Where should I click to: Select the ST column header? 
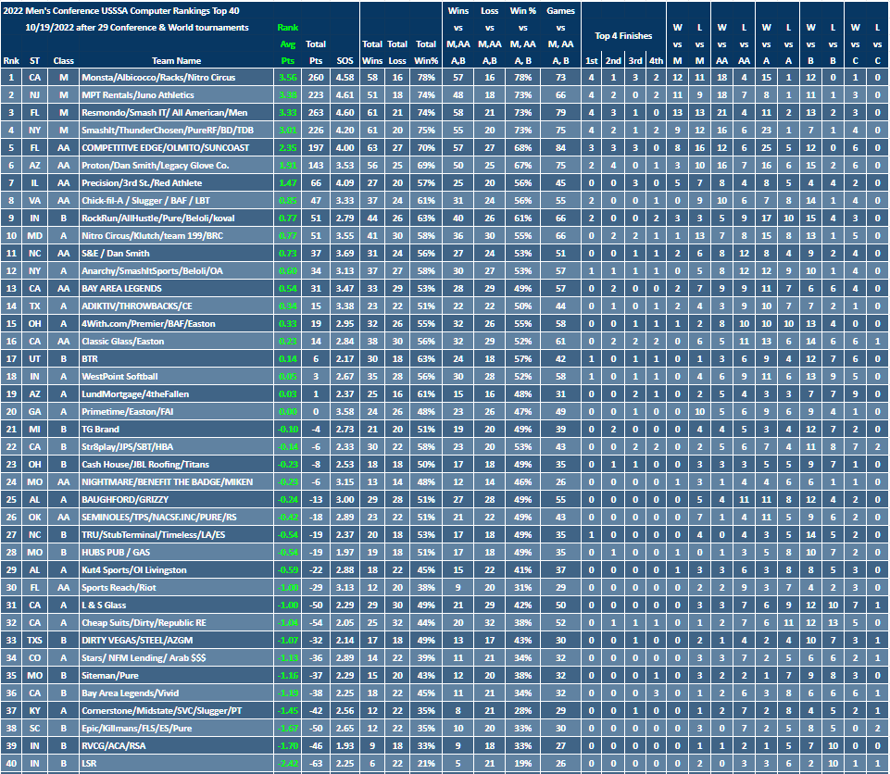coord(34,61)
